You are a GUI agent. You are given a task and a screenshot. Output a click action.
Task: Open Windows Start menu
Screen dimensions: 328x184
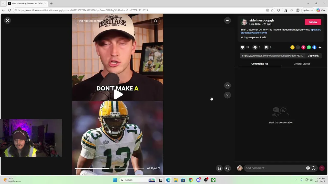(x=115, y=180)
